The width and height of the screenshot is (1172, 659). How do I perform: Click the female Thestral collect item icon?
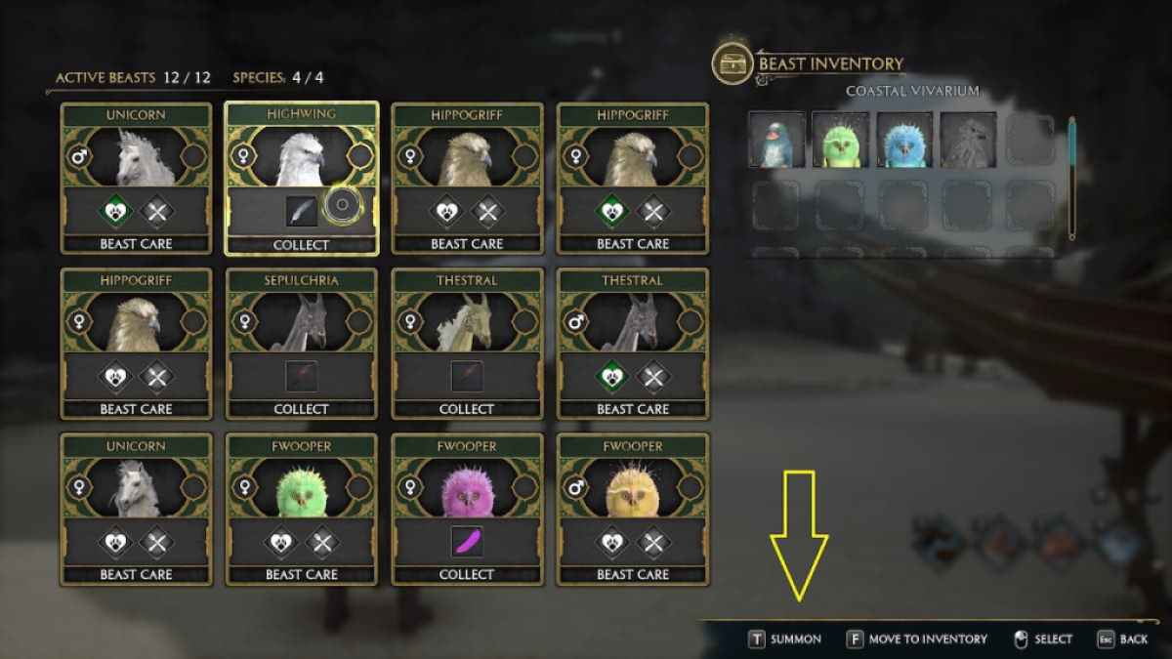point(467,376)
